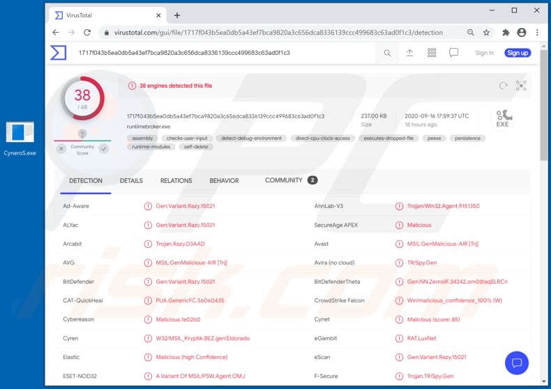Click 'A Variant Of MSIL/PSW.Agent.OMJ' ESET result

200,376
